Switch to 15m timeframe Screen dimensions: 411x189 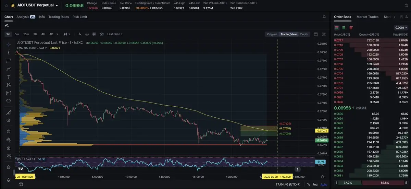click(26, 34)
